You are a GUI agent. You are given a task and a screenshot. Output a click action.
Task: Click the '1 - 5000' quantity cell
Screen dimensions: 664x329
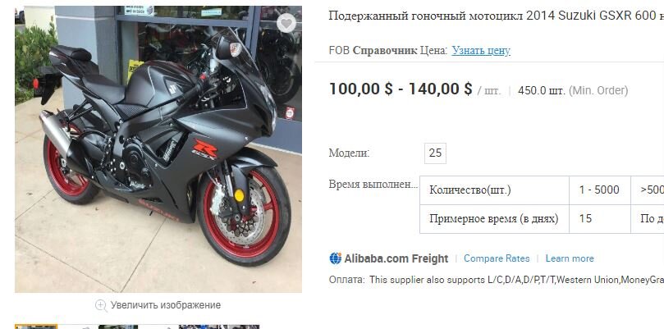click(x=600, y=190)
